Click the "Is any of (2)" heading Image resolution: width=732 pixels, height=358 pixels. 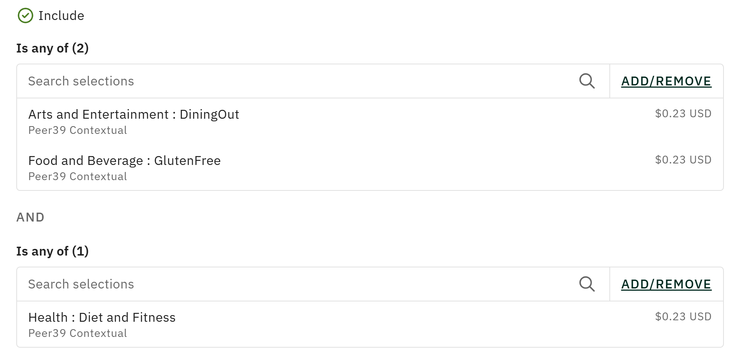pos(52,48)
